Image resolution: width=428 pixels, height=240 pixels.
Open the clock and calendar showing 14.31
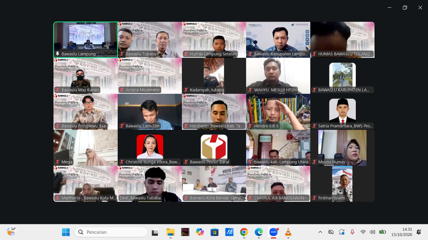[x=402, y=232]
